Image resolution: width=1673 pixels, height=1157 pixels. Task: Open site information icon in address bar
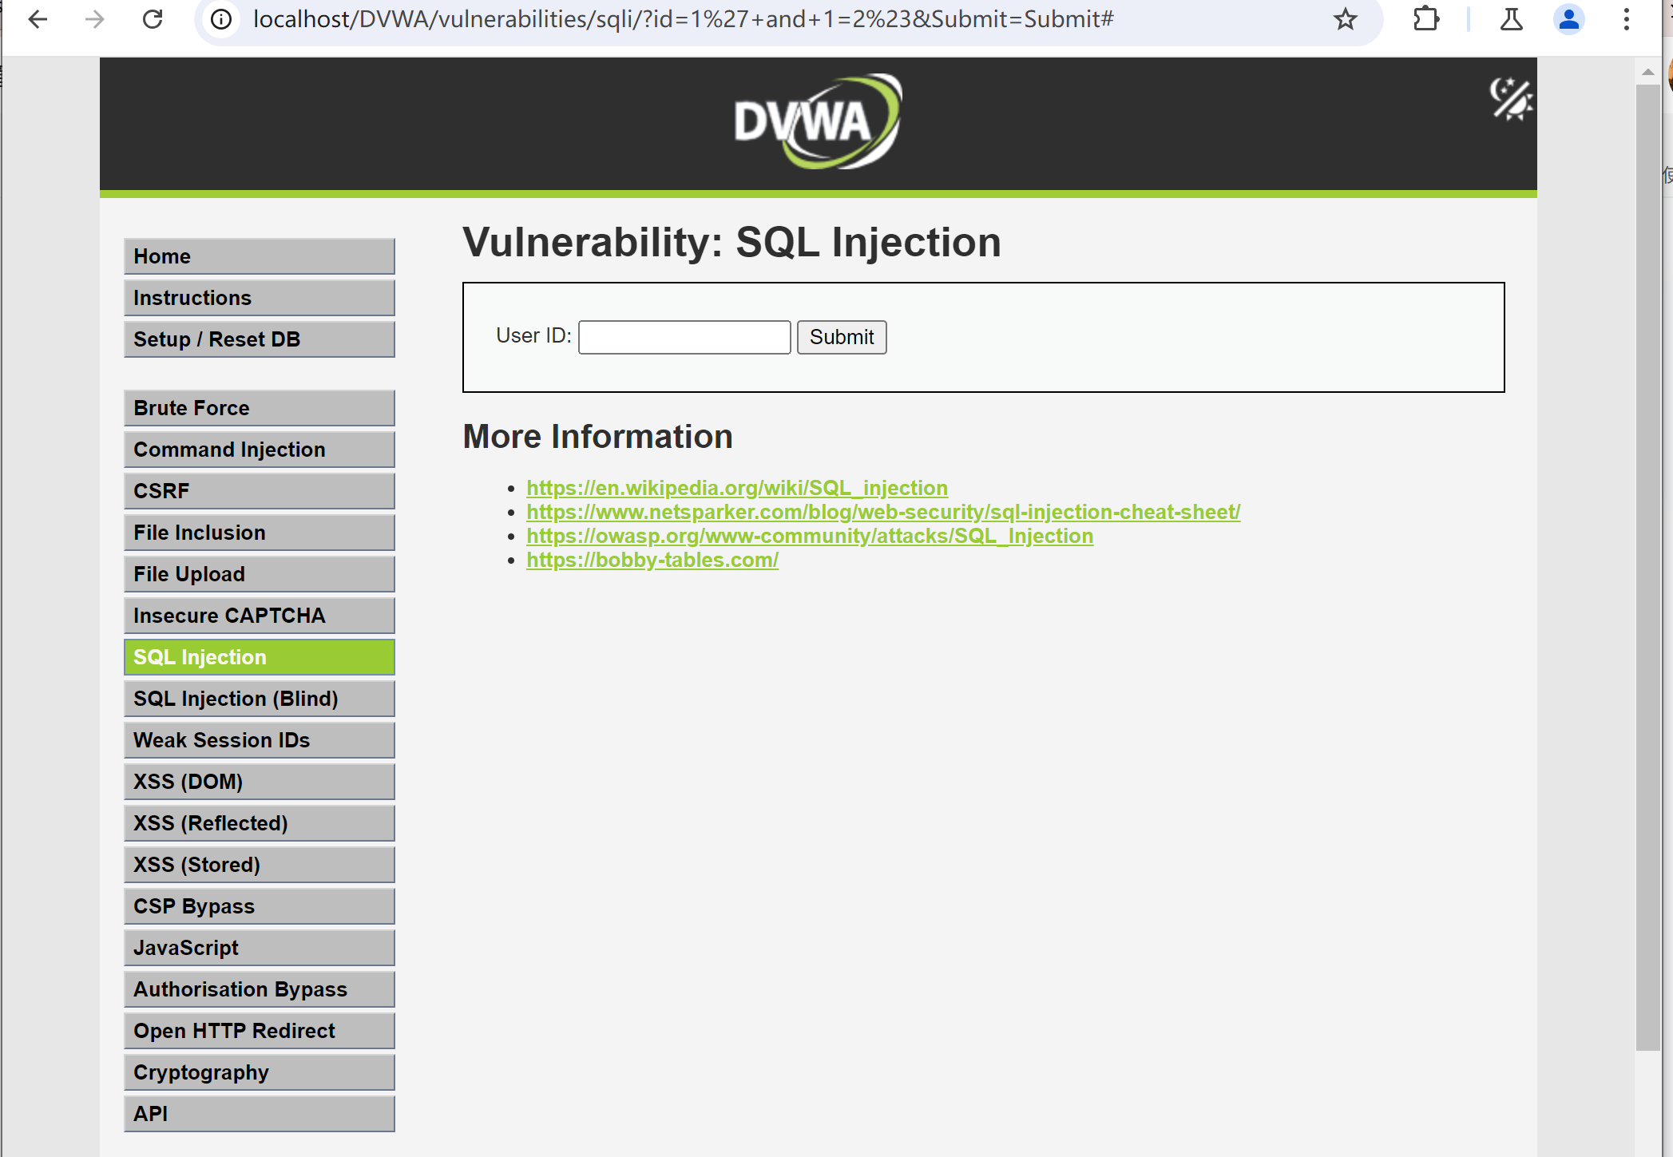pos(221,19)
